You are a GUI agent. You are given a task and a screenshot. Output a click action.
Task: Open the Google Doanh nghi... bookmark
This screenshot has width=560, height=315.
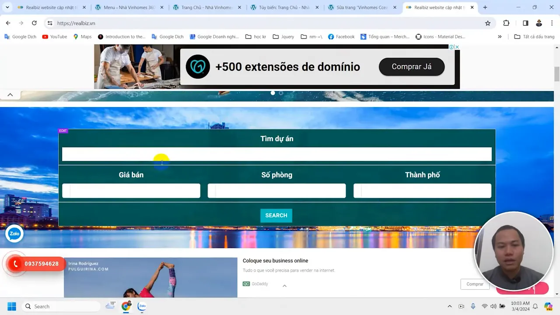tap(214, 37)
